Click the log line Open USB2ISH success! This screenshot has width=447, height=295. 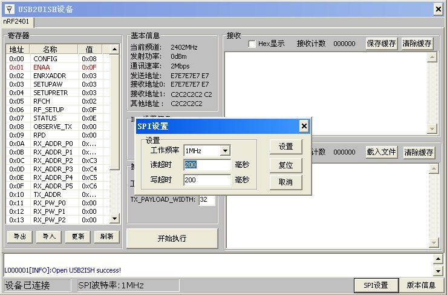pyautogui.click(x=62, y=270)
